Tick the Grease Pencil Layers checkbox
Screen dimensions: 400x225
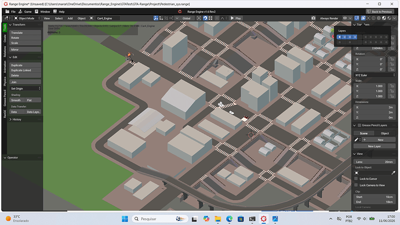(359, 125)
